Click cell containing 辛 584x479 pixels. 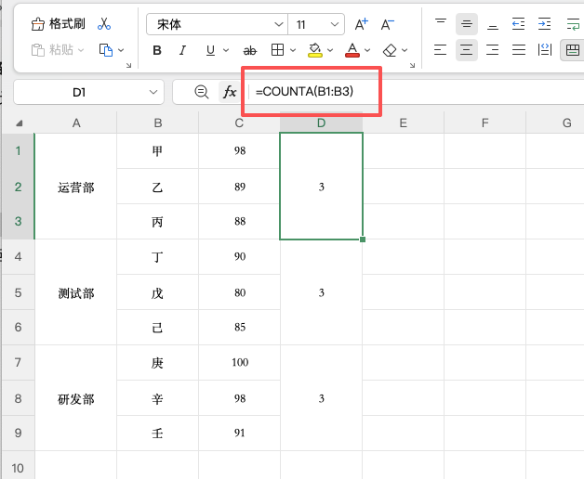pos(157,398)
